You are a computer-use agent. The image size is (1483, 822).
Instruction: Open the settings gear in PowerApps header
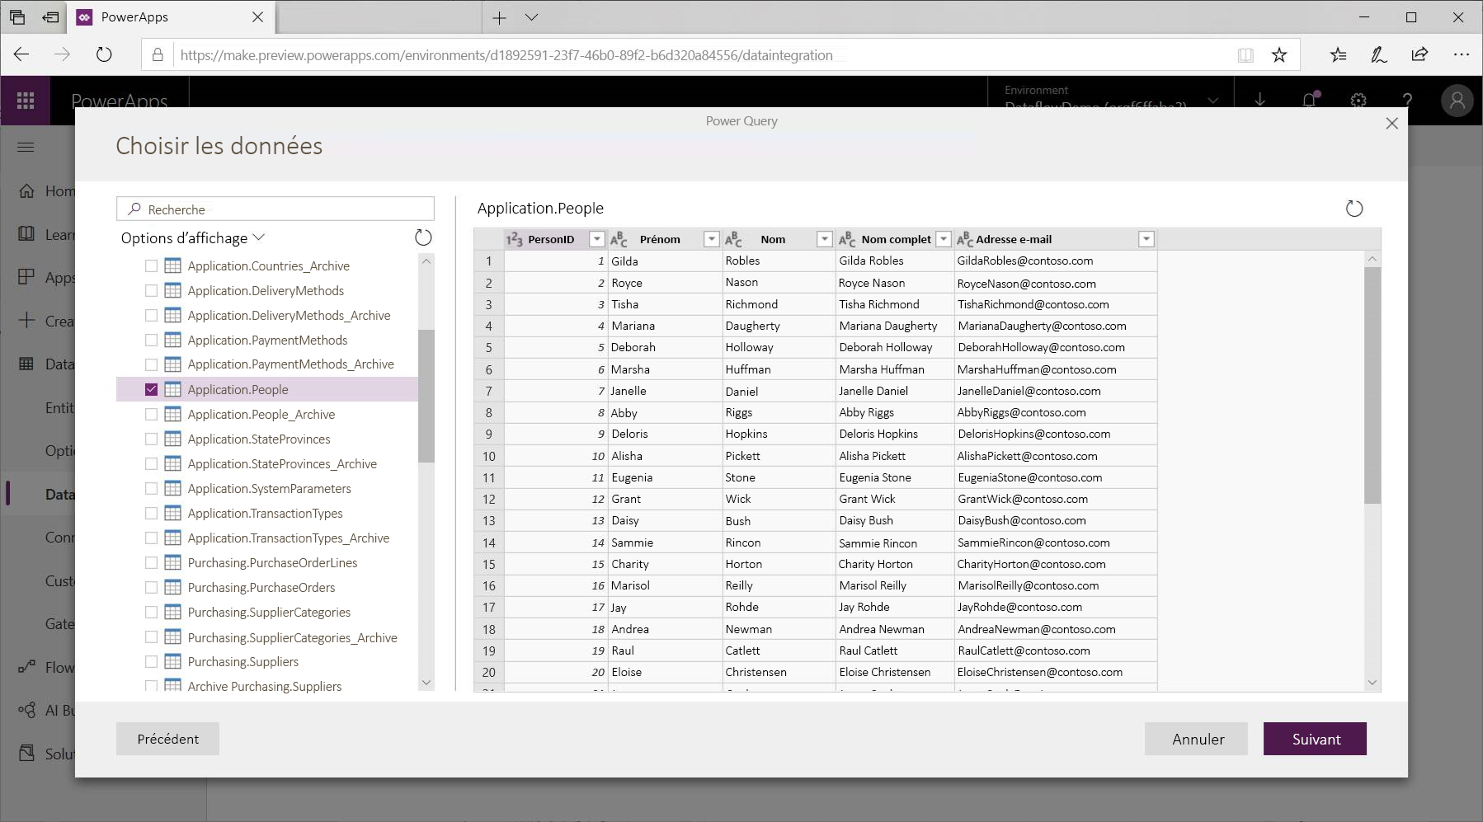[x=1358, y=101]
